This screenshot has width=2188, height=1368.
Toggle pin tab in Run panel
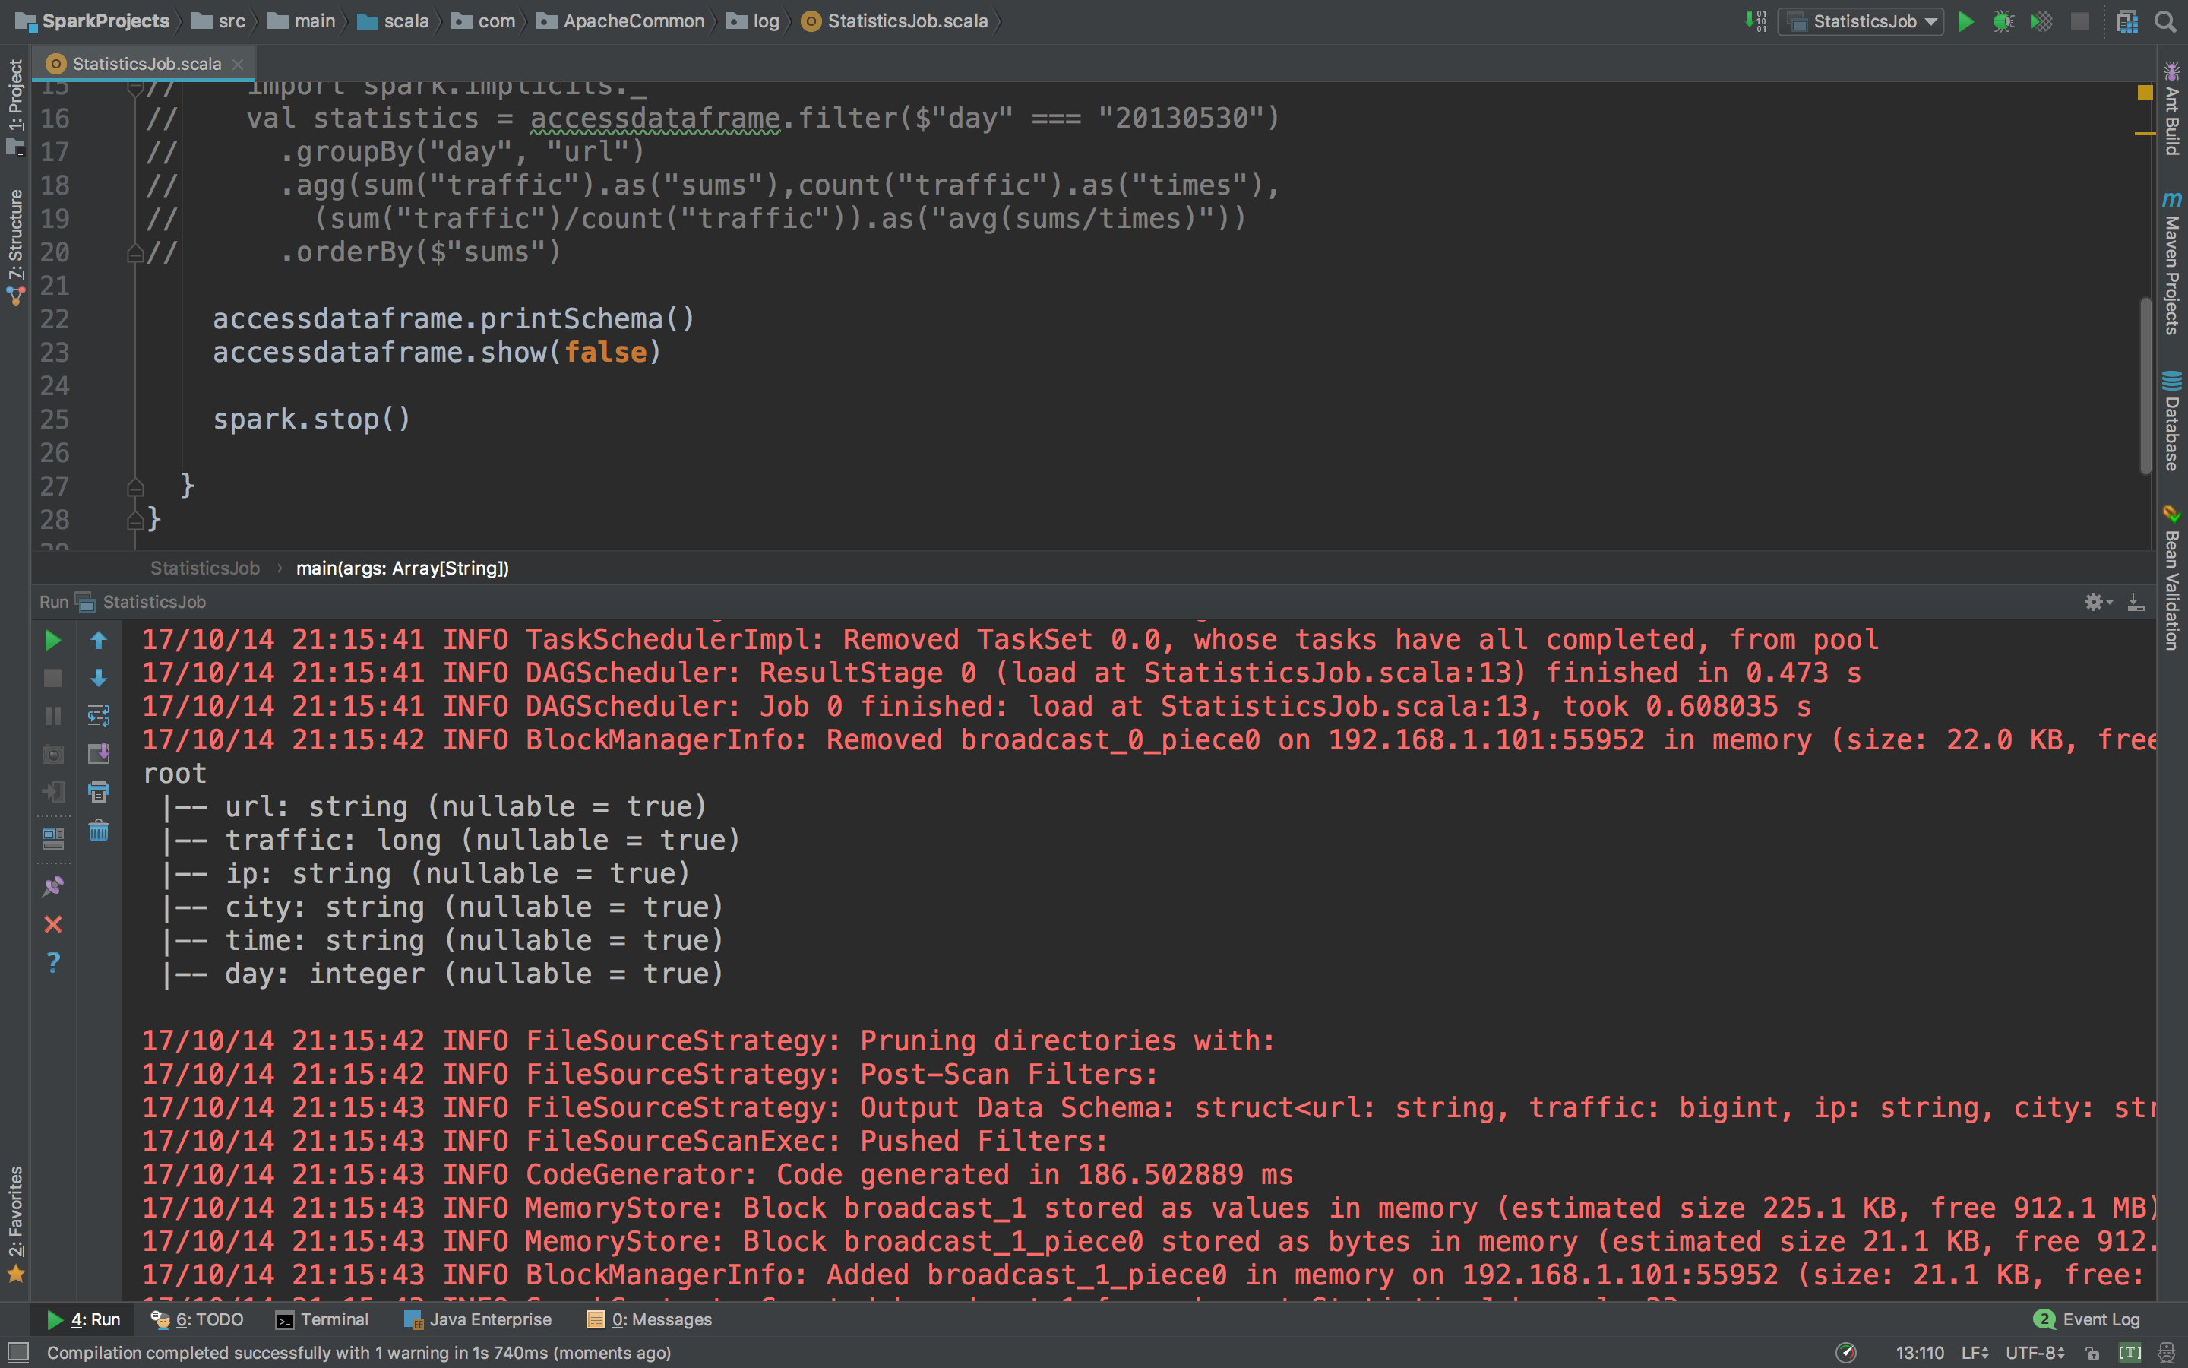[x=52, y=885]
